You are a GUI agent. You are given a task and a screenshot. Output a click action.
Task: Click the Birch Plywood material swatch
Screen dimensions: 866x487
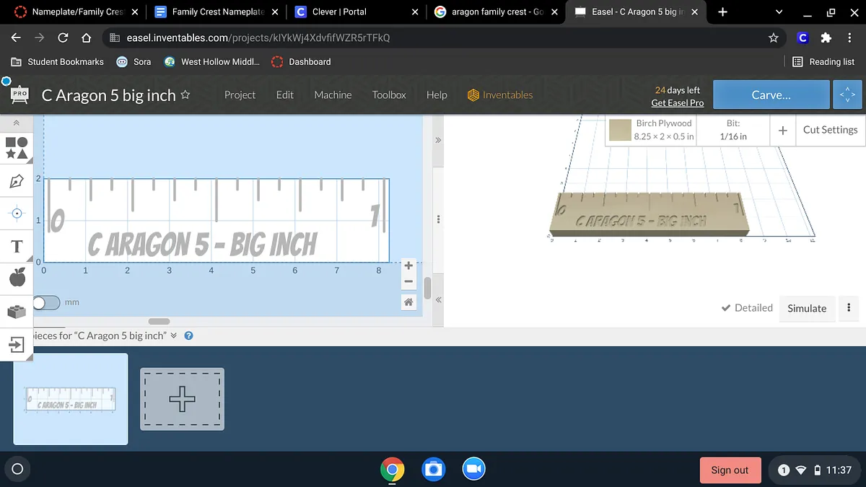point(620,130)
